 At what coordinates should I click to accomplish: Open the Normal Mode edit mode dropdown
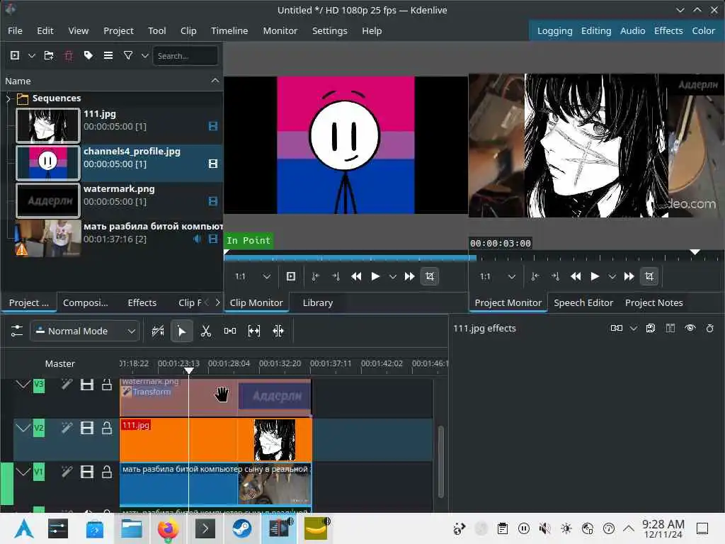pos(85,331)
